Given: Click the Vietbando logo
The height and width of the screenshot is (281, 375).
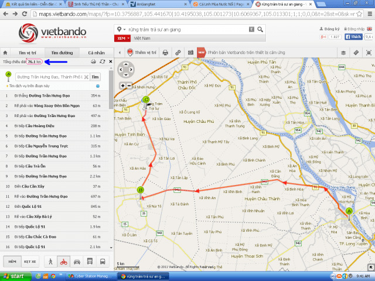Looking at the screenshot, I should (52, 33).
